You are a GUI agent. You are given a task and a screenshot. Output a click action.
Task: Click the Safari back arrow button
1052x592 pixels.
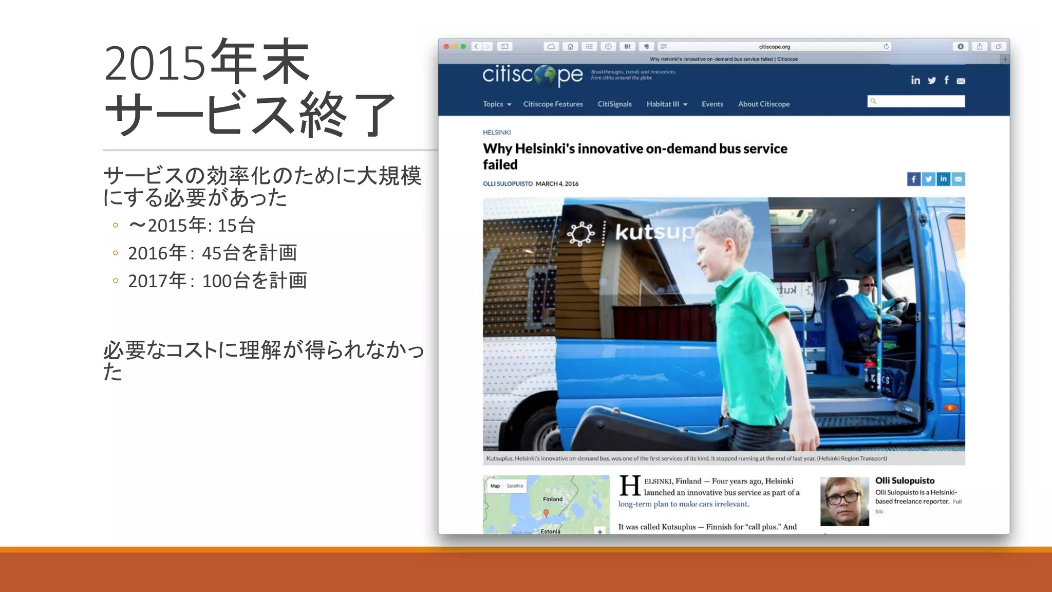(x=476, y=46)
